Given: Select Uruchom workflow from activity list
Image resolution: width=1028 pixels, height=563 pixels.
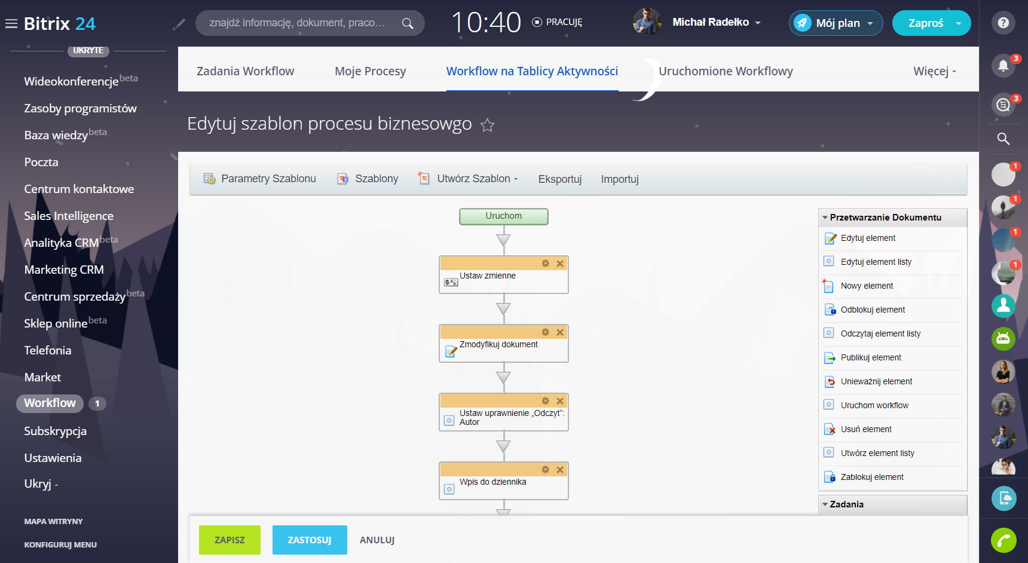Looking at the screenshot, I should [874, 405].
